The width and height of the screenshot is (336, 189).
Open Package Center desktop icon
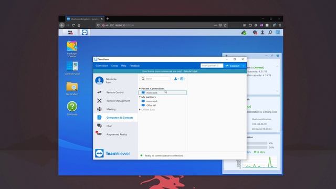point(72,49)
